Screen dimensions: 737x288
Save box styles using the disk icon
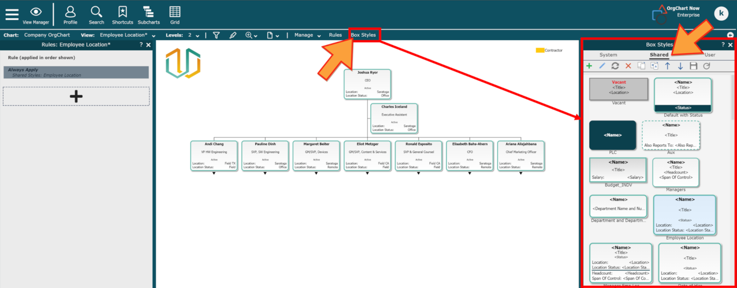click(x=693, y=66)
